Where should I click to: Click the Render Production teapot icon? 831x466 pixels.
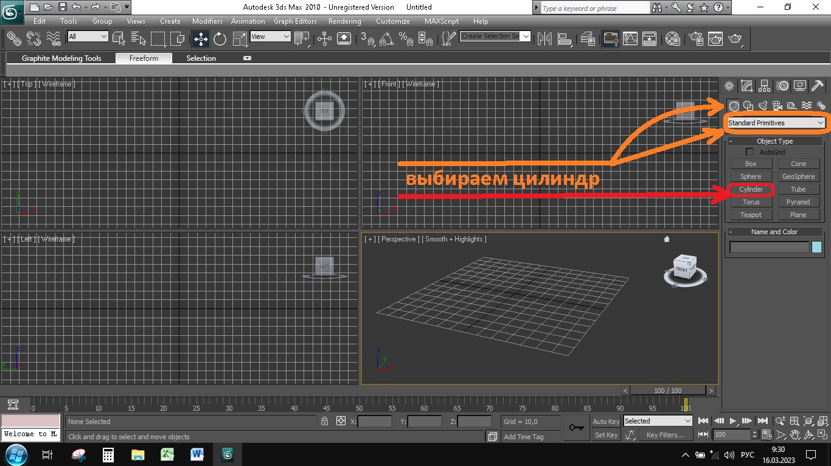point(735,38)
